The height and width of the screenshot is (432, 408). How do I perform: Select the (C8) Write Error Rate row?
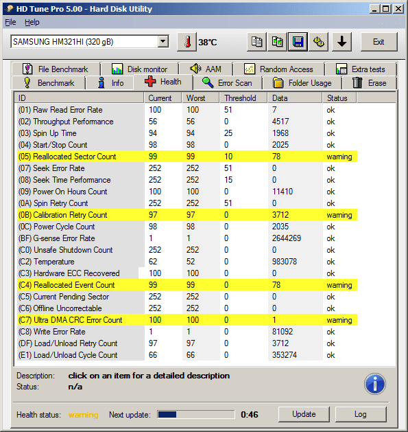click(x=187, y=332)
